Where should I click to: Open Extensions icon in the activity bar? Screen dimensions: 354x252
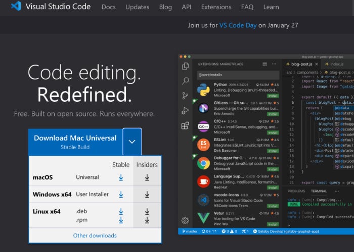tap(185, 125)
